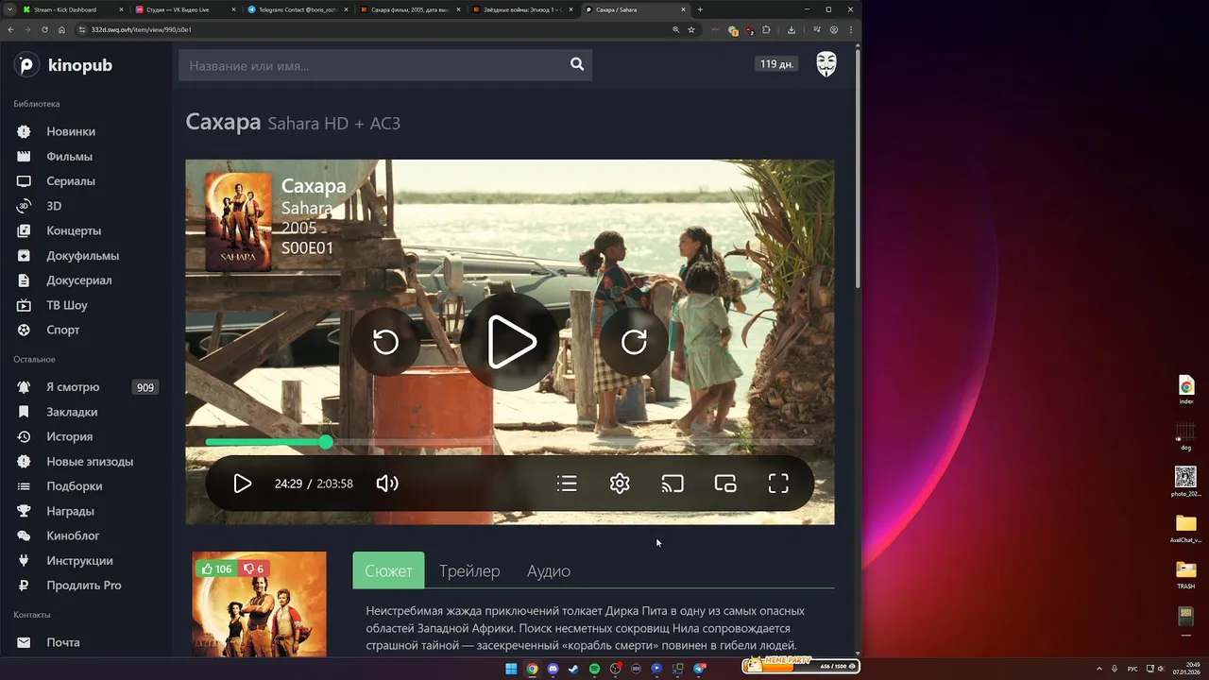Open the Windows Start menu
The width and height of the screenshot is (1209, 680).
pyautogui.click(x=511, y=669)
